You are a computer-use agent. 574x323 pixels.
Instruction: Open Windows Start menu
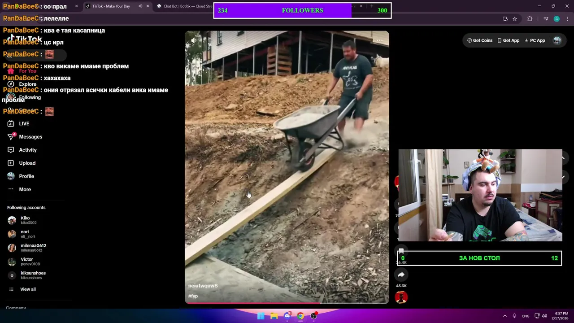(261, 316)
